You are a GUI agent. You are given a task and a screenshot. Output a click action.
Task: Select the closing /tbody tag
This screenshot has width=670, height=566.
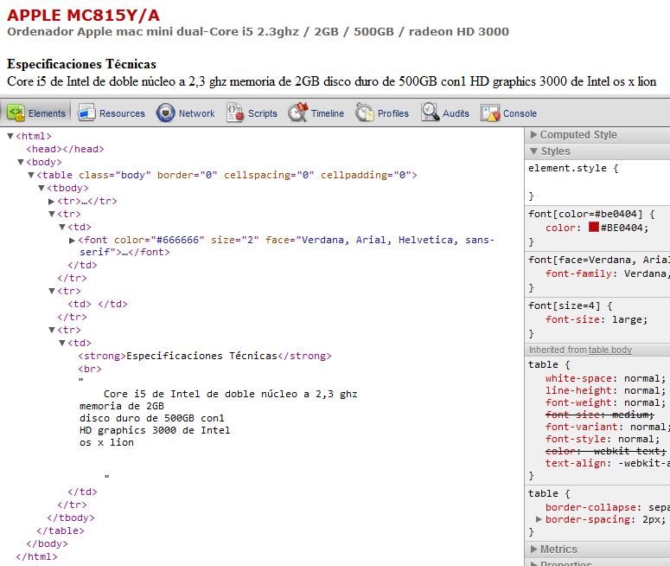71,518
